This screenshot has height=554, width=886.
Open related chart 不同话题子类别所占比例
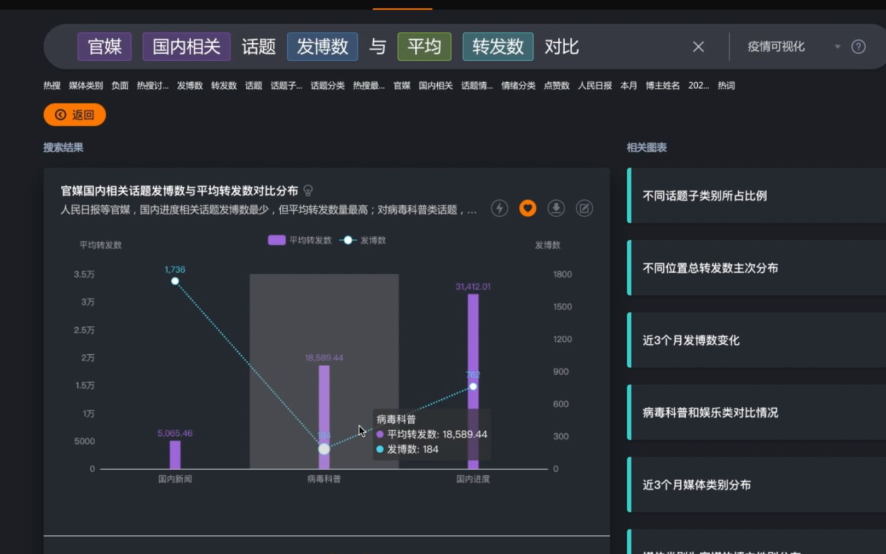[x=756, y=195]
